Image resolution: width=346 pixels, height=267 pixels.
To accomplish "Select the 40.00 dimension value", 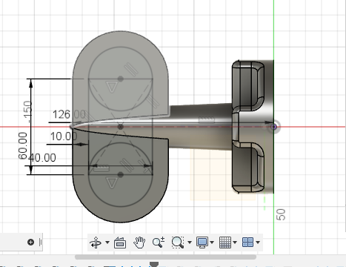I will coord(42,158).
